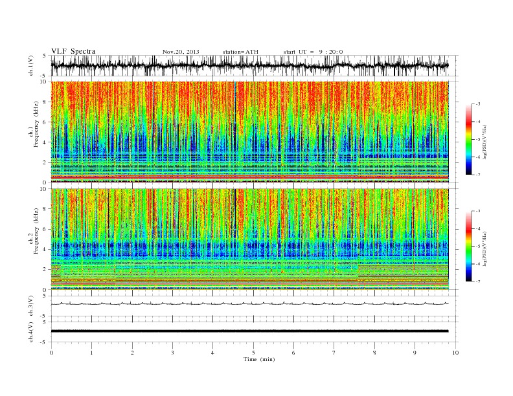Click the ch.2 "Frequency (kHz)" axis label
The image size is (513, 396).
click(36, 232)
